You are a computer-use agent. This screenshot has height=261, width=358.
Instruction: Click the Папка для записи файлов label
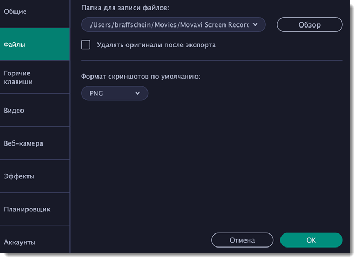(125, 8)
